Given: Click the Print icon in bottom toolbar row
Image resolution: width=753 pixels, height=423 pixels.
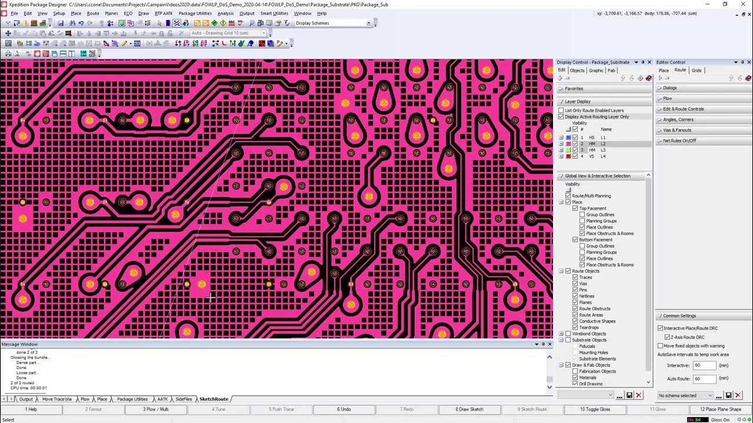Looking at the screenshot, I should [x=8, y=53].
